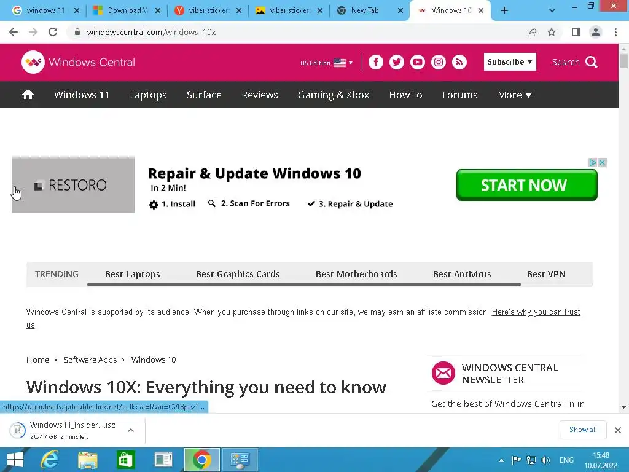Open Windows Store from the taskbar
This screenshot has height=472, width=629.
pos(125,460)
